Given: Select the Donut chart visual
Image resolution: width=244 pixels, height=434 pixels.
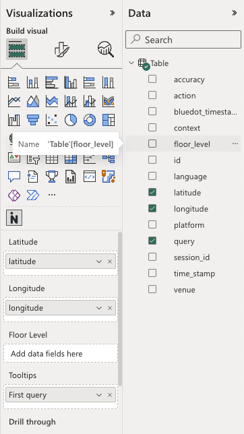Looking at the screenshot, I should click(x=90, y=120).
